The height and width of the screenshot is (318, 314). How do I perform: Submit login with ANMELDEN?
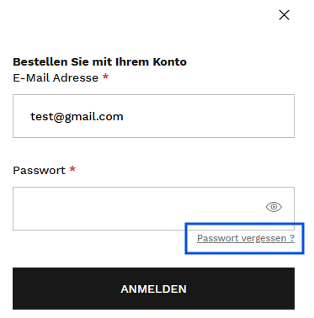(x=153, y=289)
